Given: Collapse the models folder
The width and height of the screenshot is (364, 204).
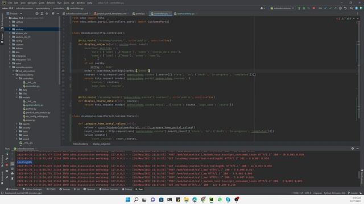Looking at the screenshot, I should (x=16, y=97).
